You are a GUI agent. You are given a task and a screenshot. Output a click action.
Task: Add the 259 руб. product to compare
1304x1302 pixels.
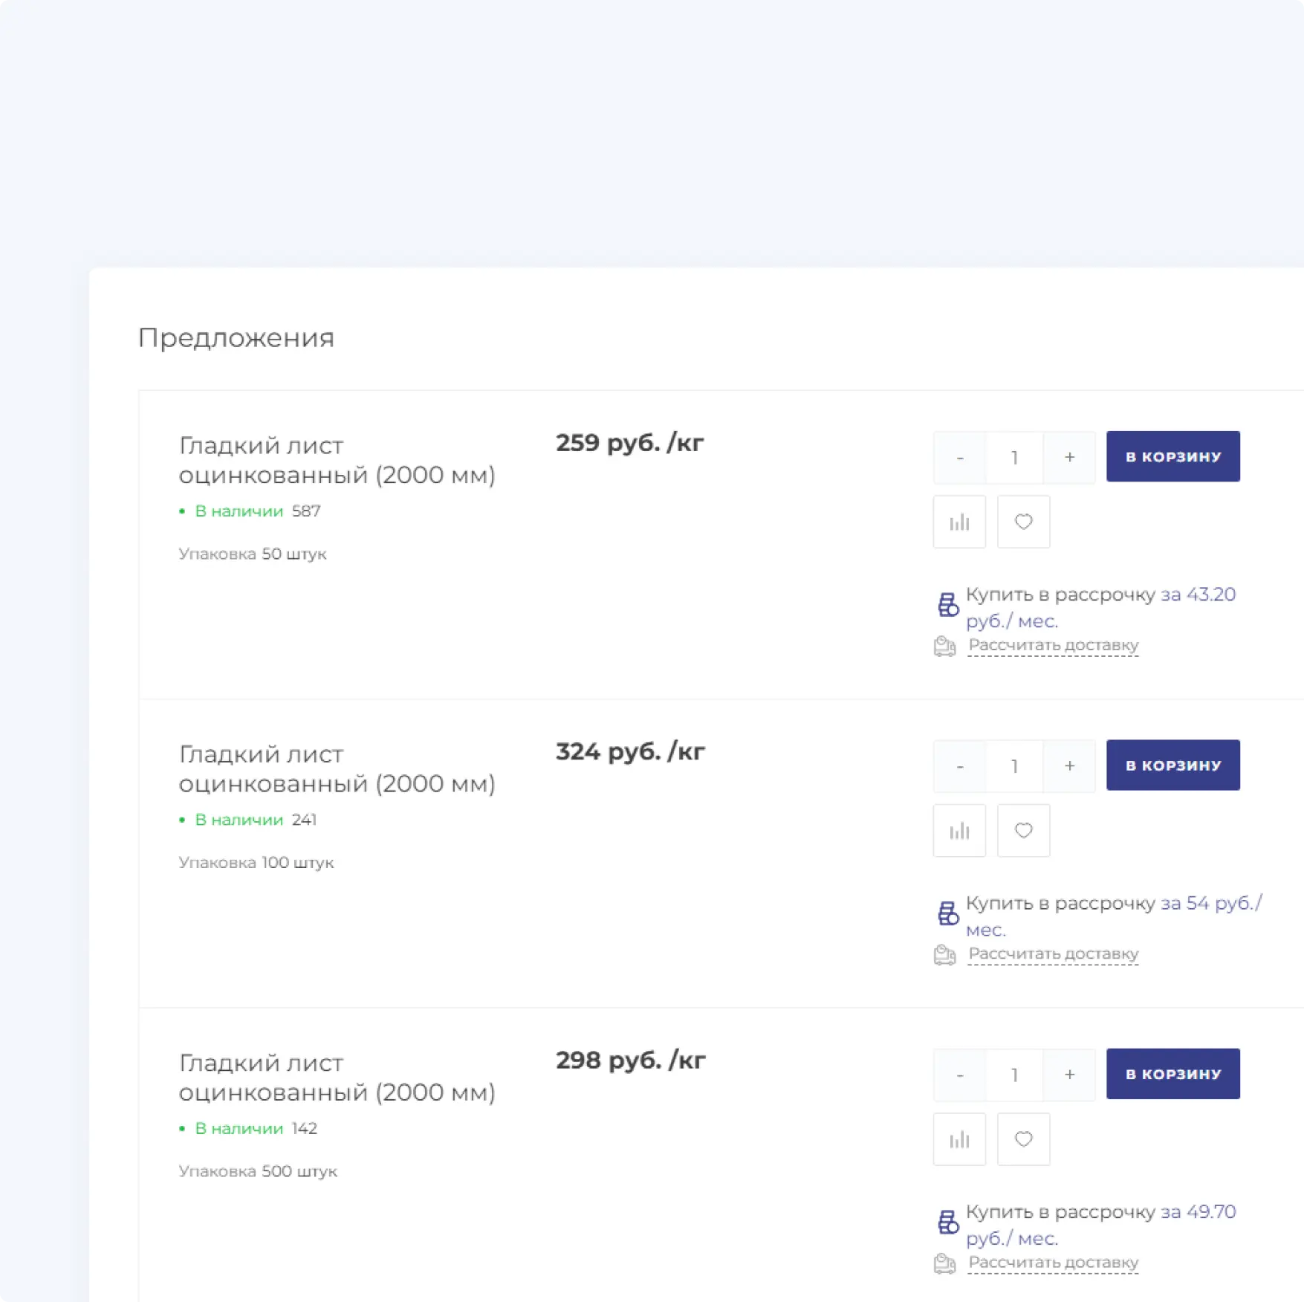coord(959,522)
